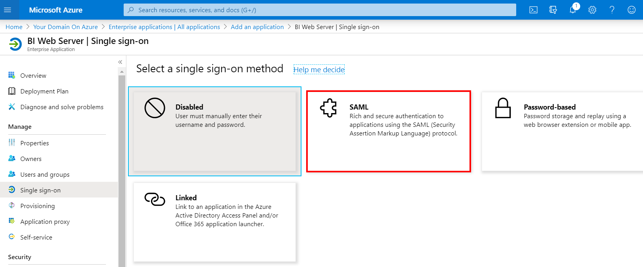Open portal settings with the gear icon
This screenshot has width=643, height=267.
coord(592,10)
